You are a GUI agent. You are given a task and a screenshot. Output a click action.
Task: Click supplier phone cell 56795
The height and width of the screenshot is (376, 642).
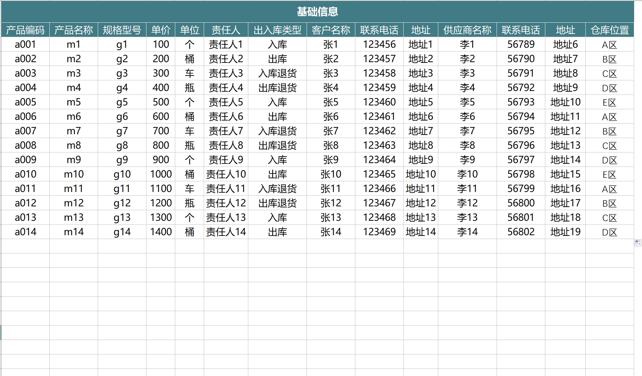[521, 131]
